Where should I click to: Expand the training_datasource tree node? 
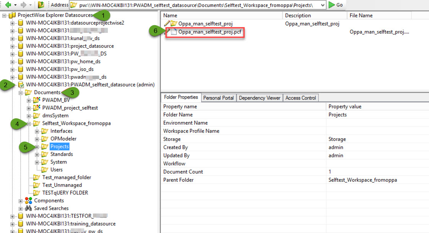click(x=13, y=224)
